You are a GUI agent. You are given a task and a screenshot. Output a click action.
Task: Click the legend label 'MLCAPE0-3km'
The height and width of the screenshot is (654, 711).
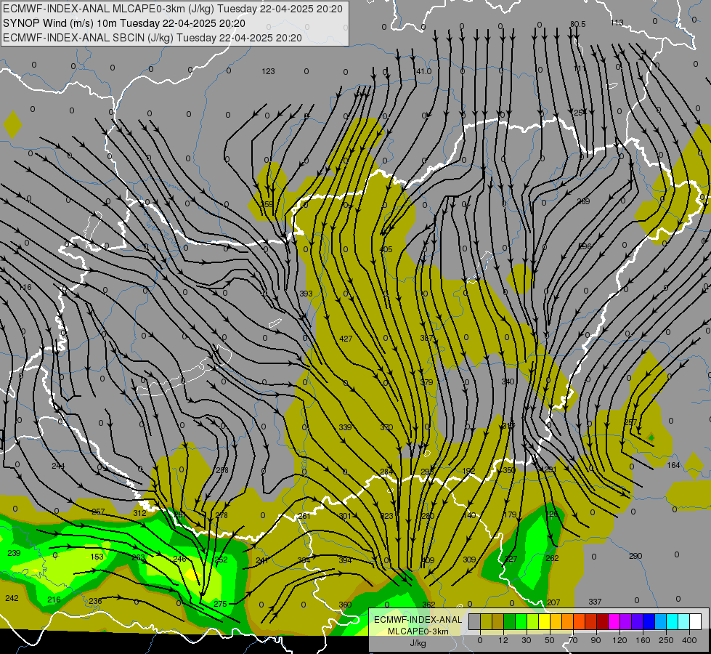418,631
